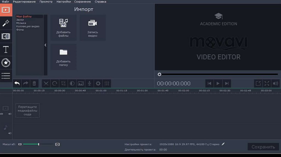Select Коллекция видео category

click(x=28, y=27)
